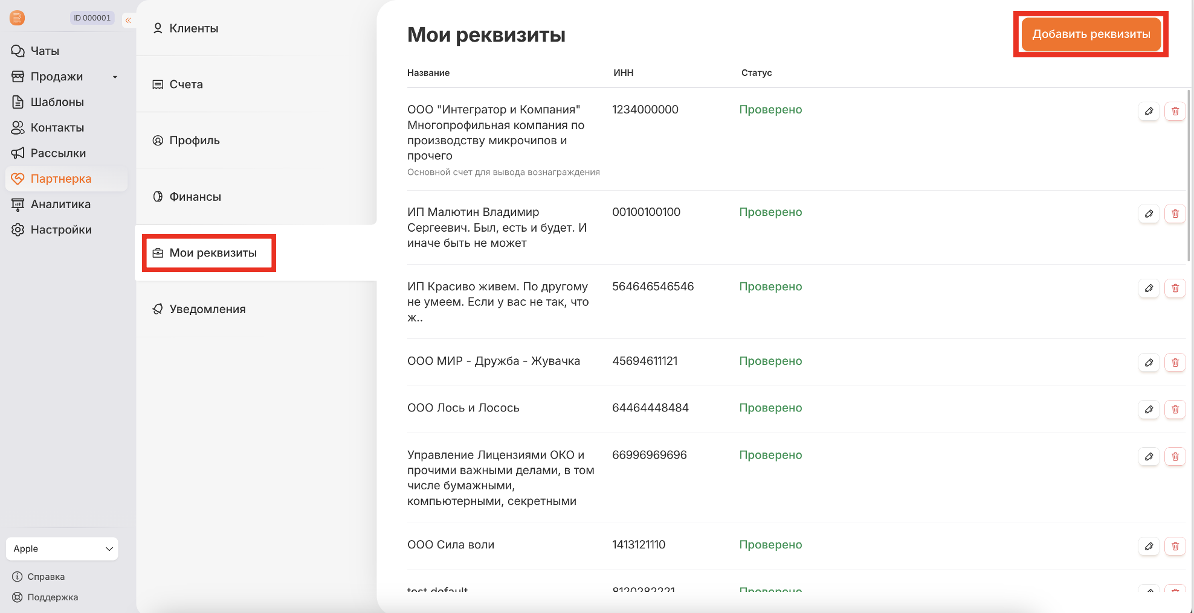The image size is (1194, 613).
Task: Delete the ООО Сила воли requisites
Action: point(1175,546)
